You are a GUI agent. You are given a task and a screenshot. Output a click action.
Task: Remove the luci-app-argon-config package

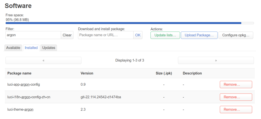click(236, 85)
